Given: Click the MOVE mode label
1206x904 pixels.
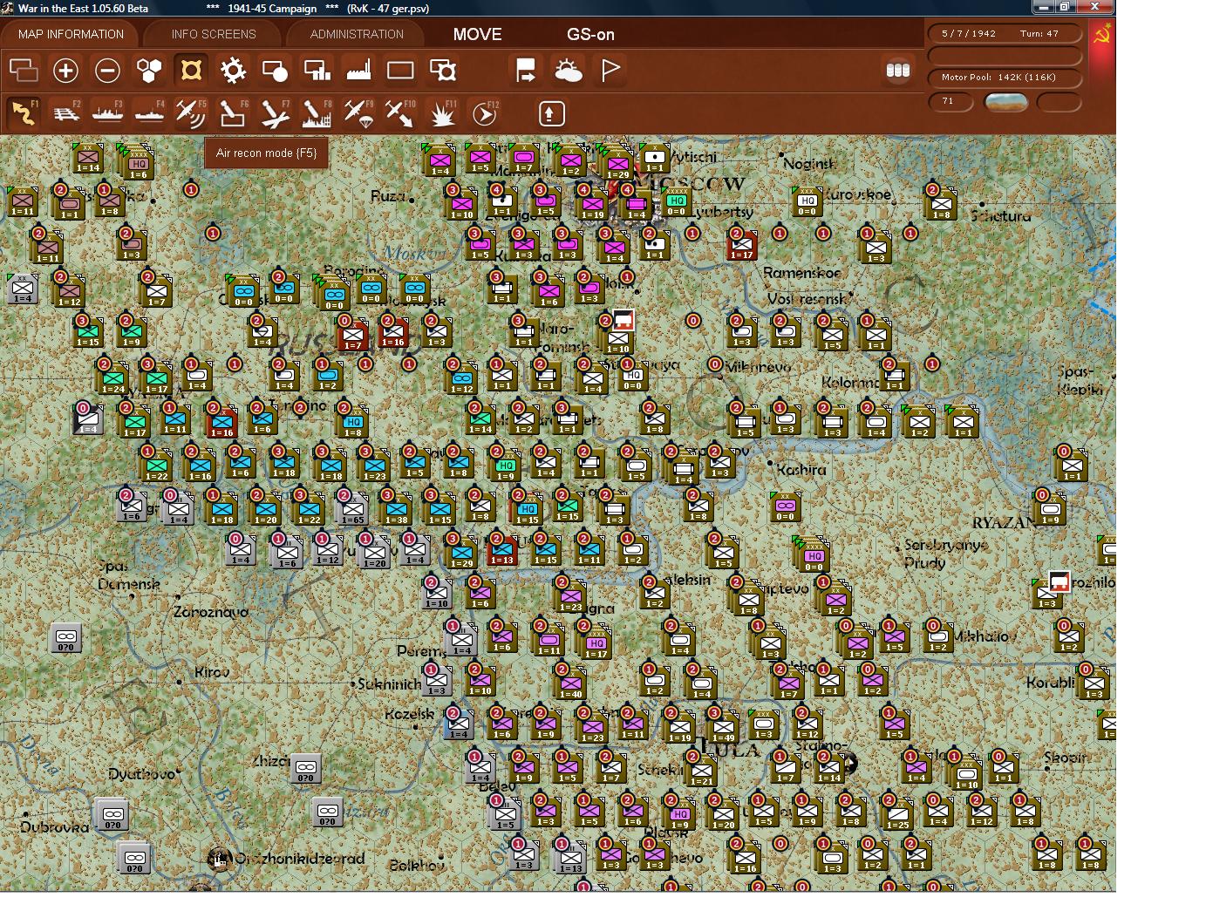Looking at the screenshot, I should [477, 34].
